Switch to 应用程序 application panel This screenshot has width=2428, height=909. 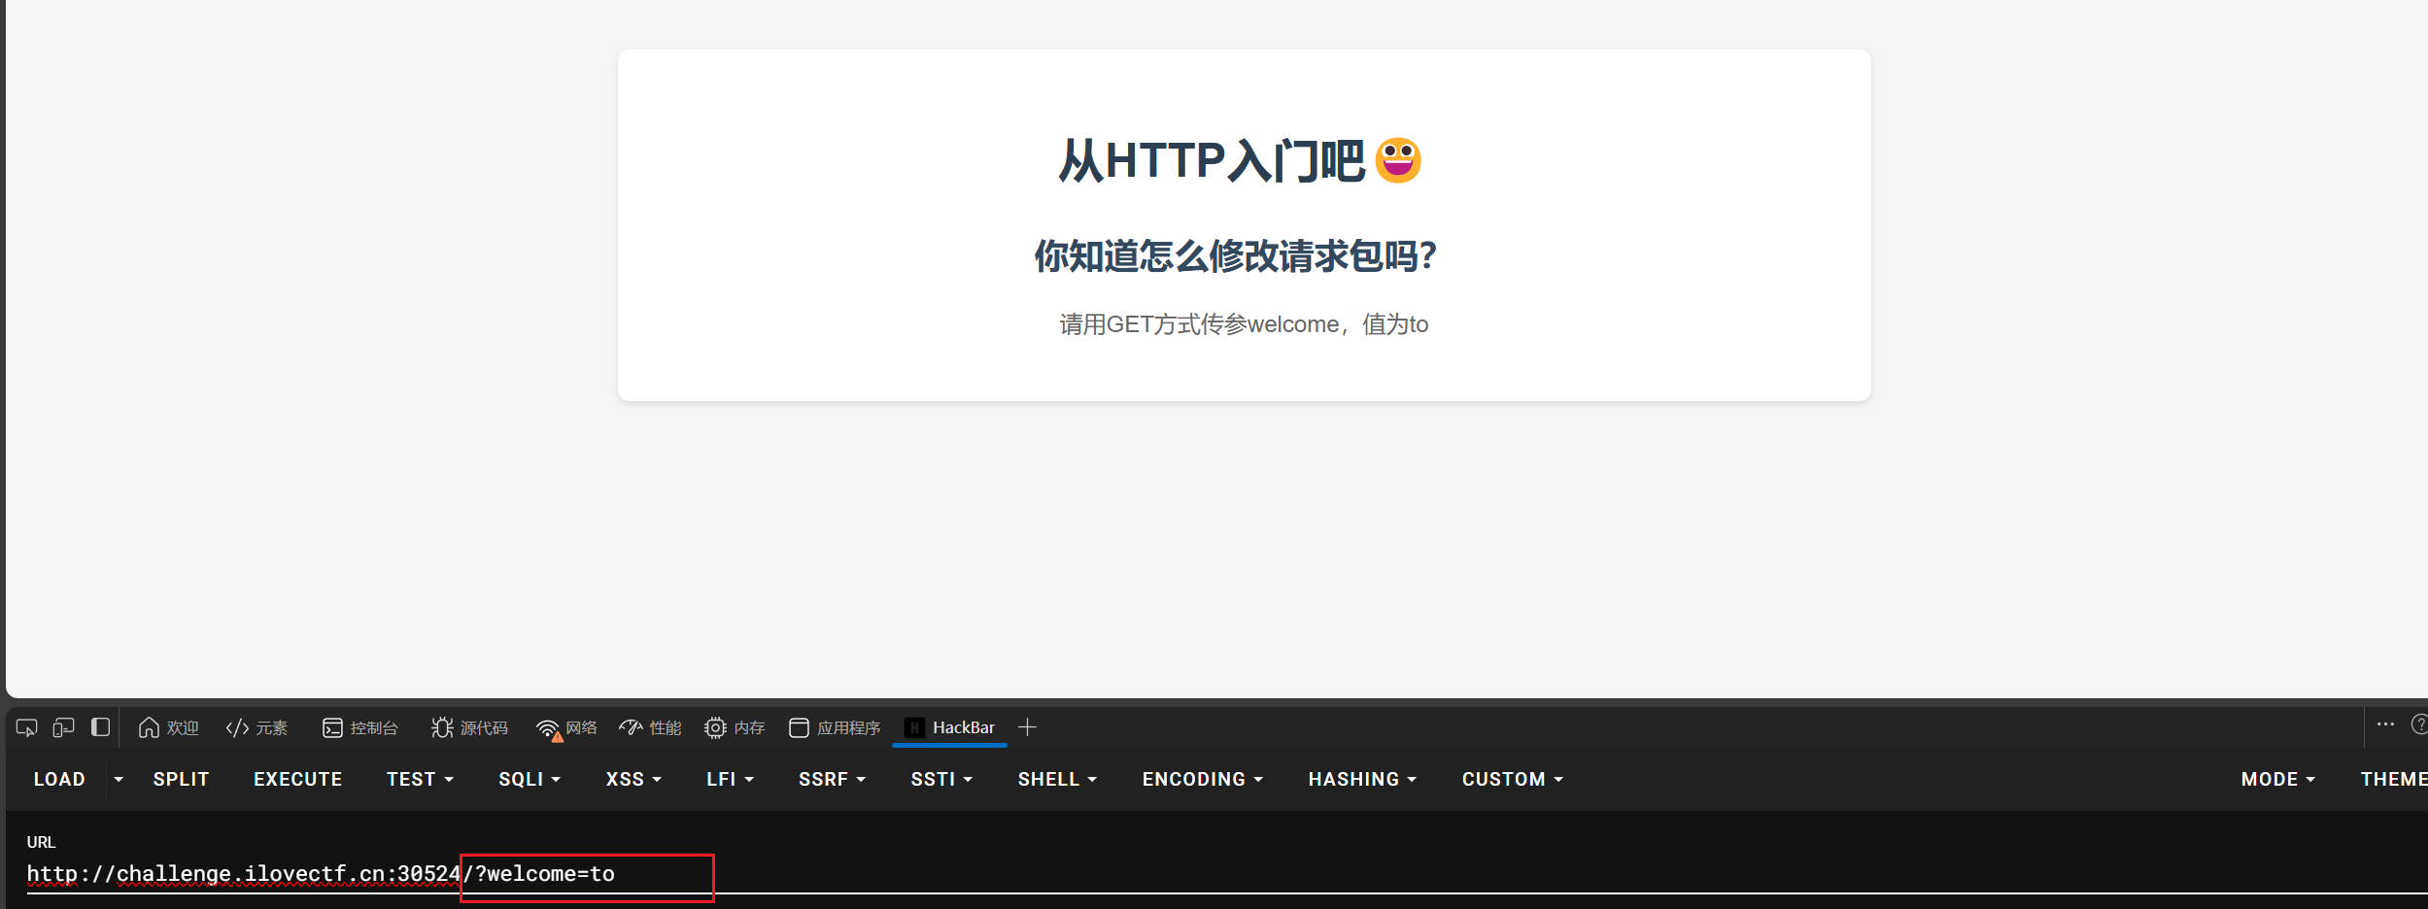click(x=835, y=727)
